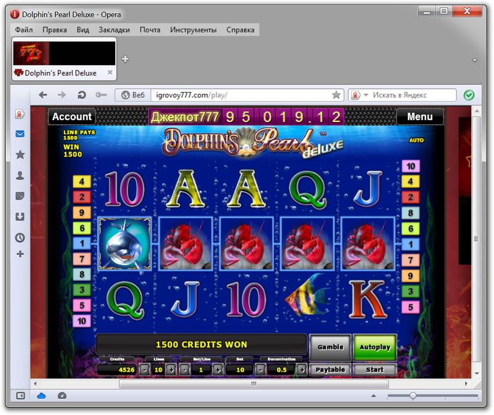
Task: Decrease the Denomination value with minus
Action: (x=261, y=370)
